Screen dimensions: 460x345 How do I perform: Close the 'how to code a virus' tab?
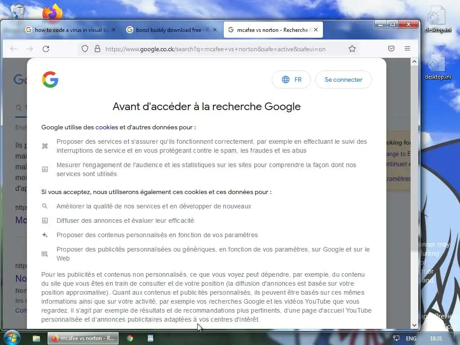(x=114, y=30)
